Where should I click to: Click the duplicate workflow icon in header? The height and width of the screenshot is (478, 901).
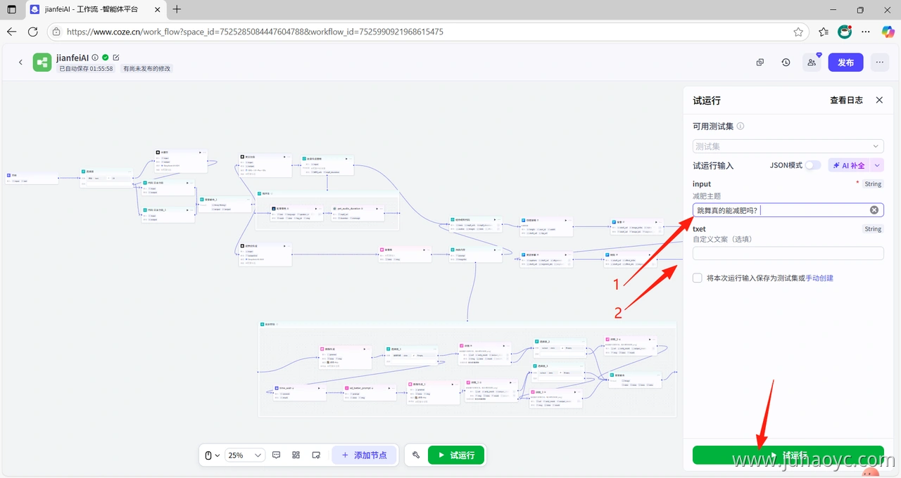coord(760,62)
